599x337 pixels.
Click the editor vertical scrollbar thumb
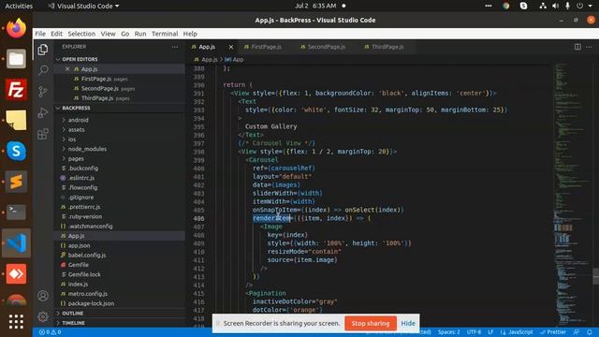[x=595, y=276]
